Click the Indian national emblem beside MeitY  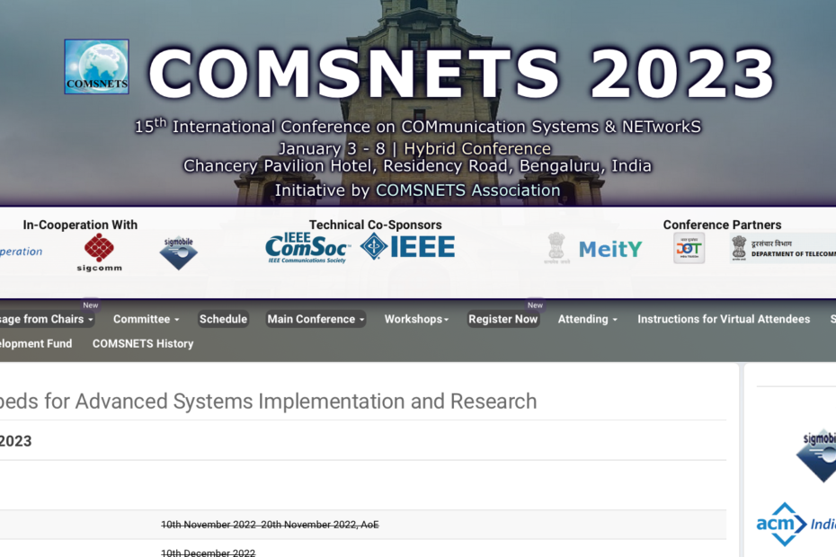pos(556,248)
